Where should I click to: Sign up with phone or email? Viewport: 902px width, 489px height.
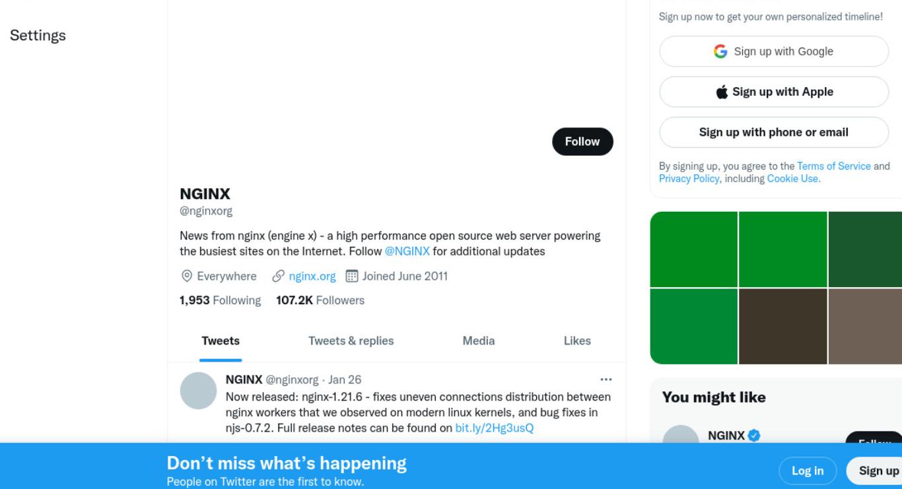(774, 132)
